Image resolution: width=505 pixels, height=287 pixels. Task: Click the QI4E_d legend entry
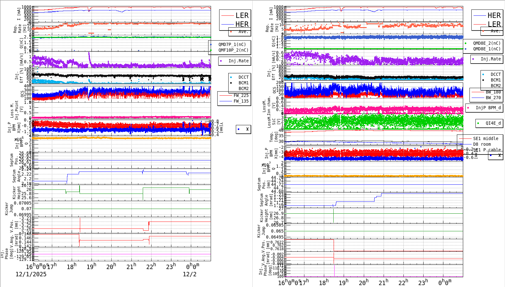tap(493, 123)
